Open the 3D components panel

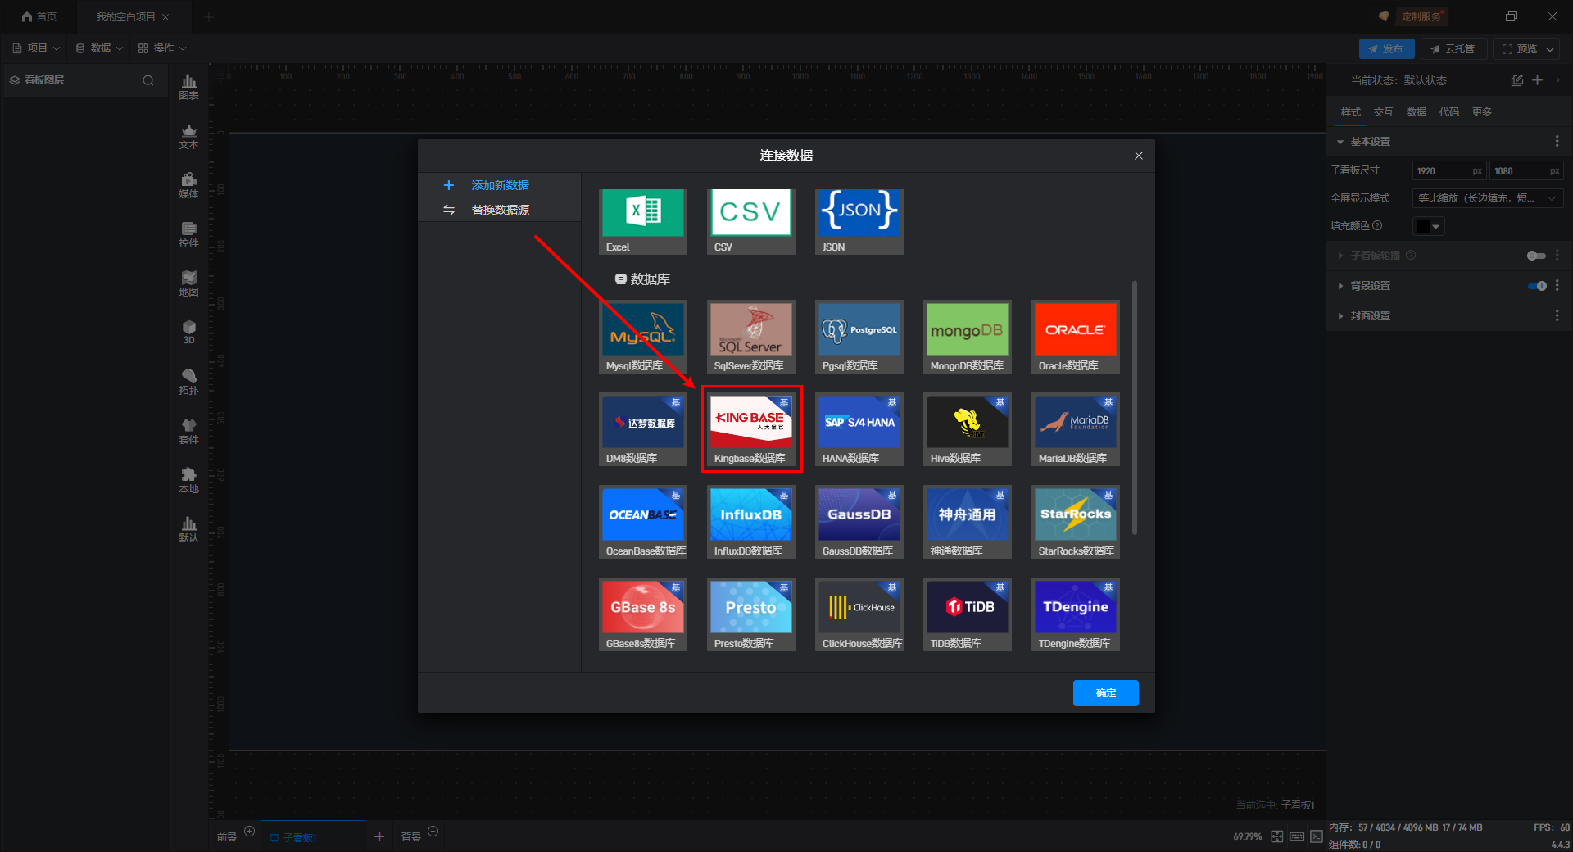tap(188, 332)
